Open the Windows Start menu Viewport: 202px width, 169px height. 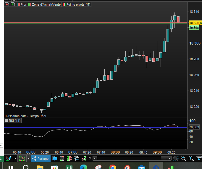pos(11,167)
